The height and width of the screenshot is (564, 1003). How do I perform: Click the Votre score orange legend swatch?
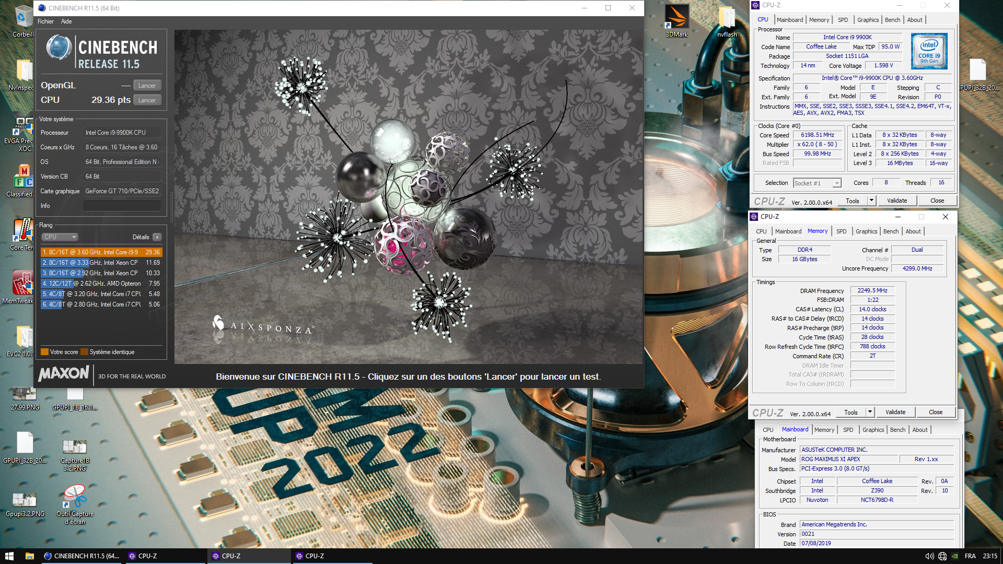pyautogui.click(x=44, y=352)
